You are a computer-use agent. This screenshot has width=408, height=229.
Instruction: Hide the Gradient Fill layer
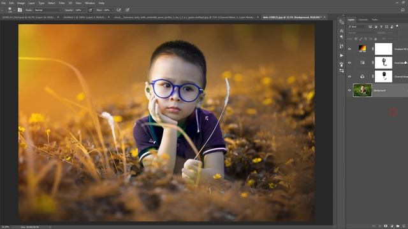(349, 49)
